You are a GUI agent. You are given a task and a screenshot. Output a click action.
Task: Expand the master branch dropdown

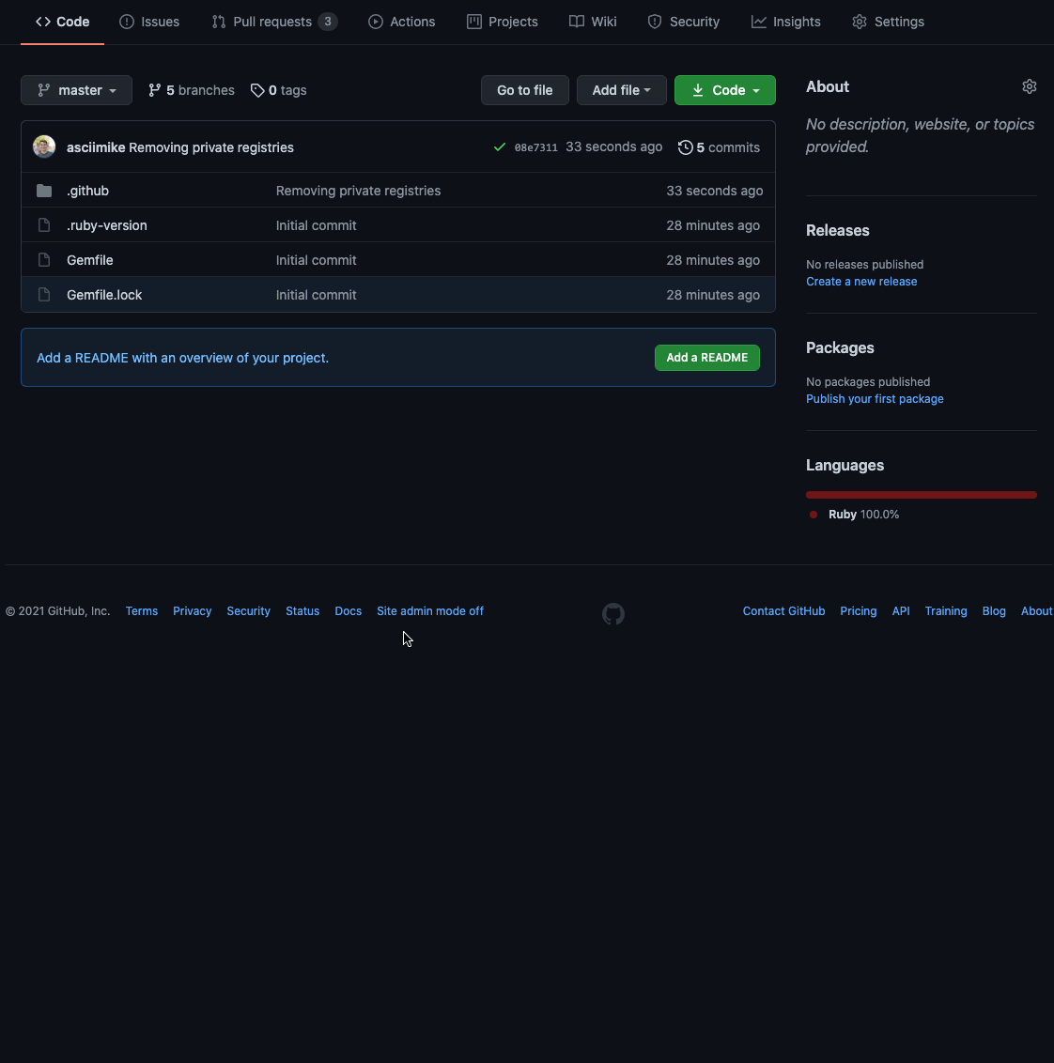click(76, 90)
